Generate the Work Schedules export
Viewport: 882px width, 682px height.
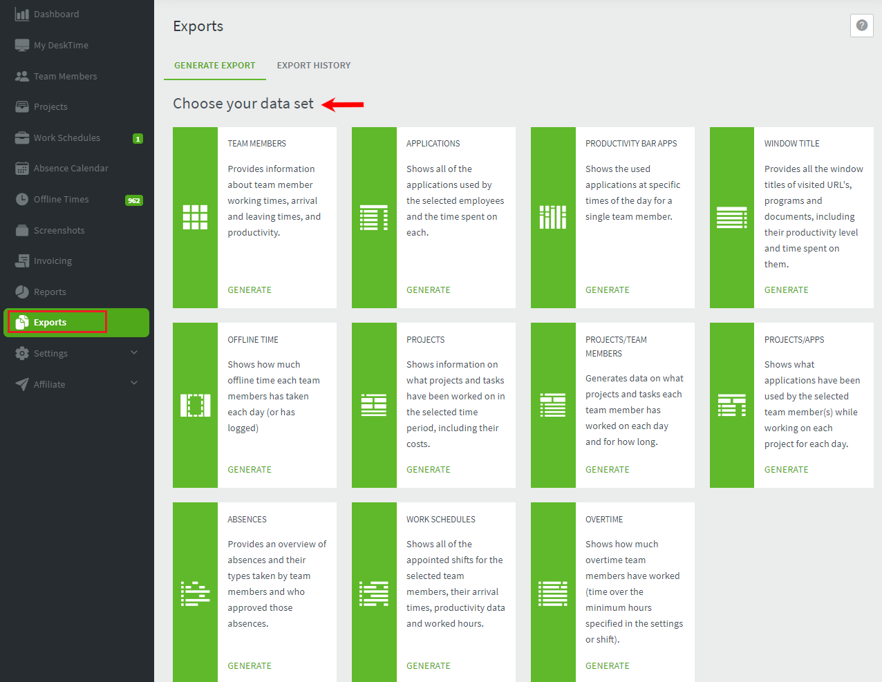pyautogui.click(x=429, y=666)
